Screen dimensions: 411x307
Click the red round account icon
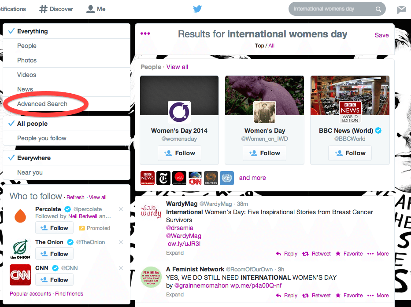pos(179,178)
